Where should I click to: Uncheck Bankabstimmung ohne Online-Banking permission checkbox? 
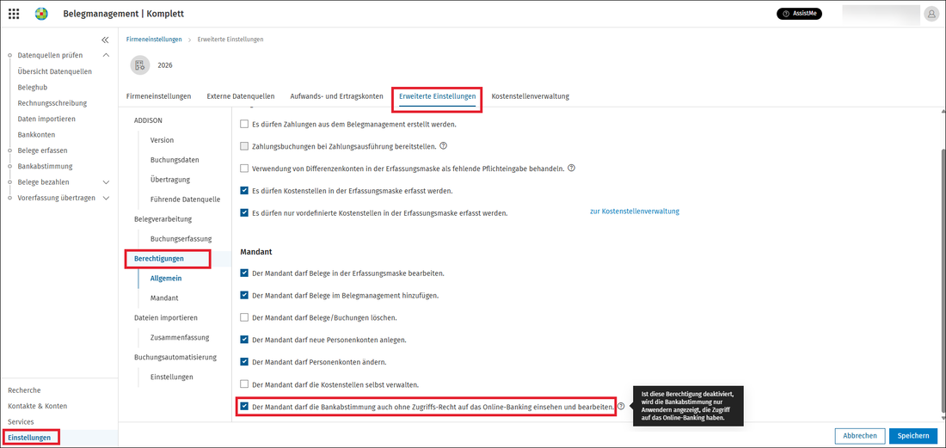[244, 407]
